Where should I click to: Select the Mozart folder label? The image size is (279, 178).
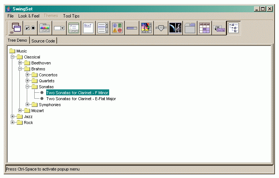click(x=38, y=111)
